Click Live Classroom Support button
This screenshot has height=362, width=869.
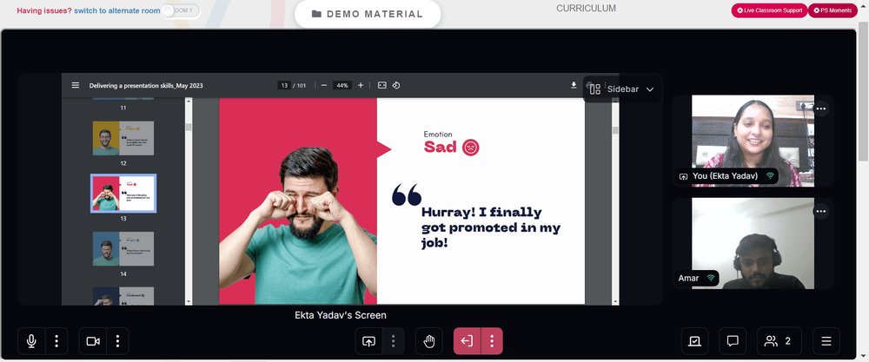tap(769, 10)
